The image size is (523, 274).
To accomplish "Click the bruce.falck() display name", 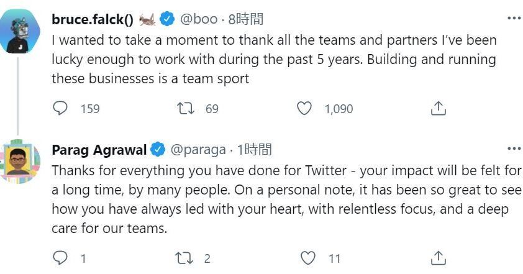I will point(93,19).
